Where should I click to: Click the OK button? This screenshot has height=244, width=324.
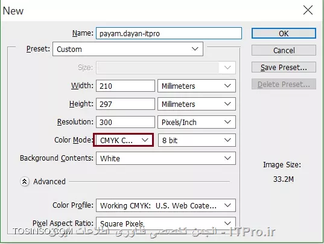[284, 33]
